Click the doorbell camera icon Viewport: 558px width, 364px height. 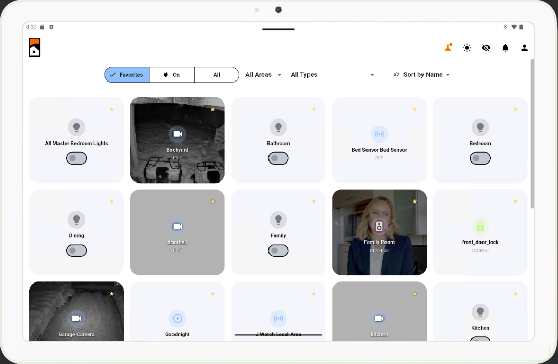point(177,226)
